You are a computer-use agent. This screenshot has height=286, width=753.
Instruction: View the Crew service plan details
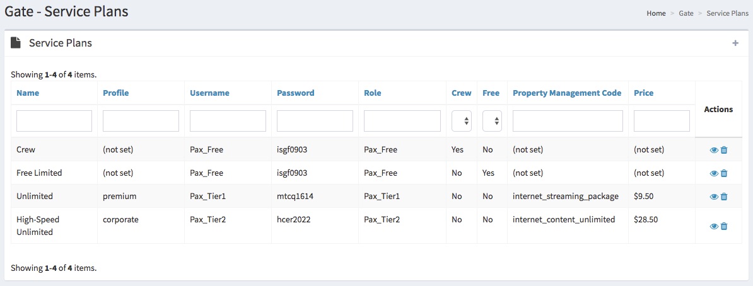[714, 150]
